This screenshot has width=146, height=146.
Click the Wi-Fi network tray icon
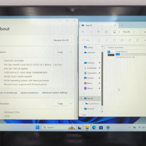click(140, 128)
